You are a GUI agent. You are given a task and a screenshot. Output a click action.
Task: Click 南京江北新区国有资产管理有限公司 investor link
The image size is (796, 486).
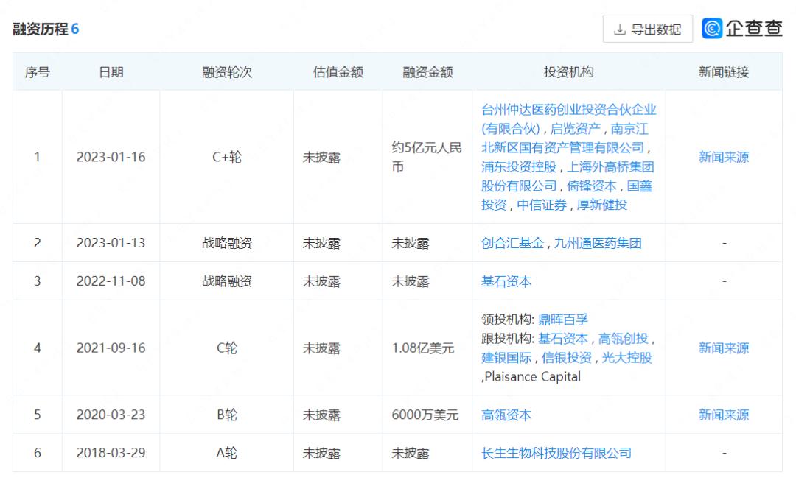(x=565, y=138)
